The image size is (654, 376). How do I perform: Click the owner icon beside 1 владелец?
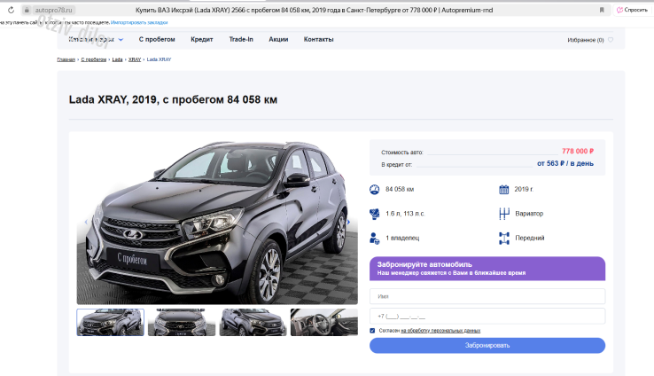(375, 239)
